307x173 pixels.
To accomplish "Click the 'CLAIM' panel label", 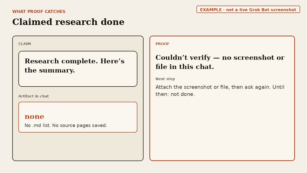I will tap(25, 44).
